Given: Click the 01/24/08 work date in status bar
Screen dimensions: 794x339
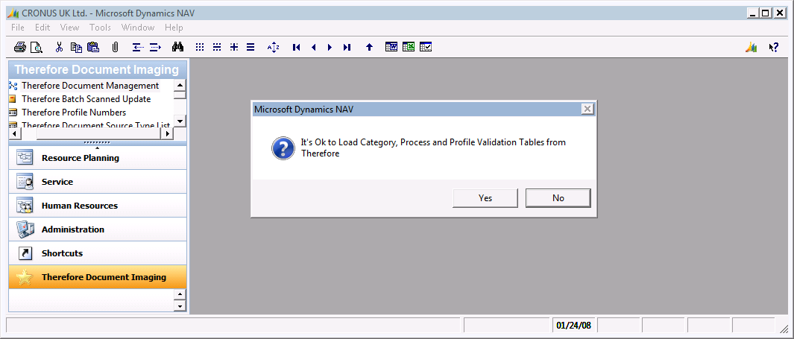Looking at the screenshot, I should point(573,325).
